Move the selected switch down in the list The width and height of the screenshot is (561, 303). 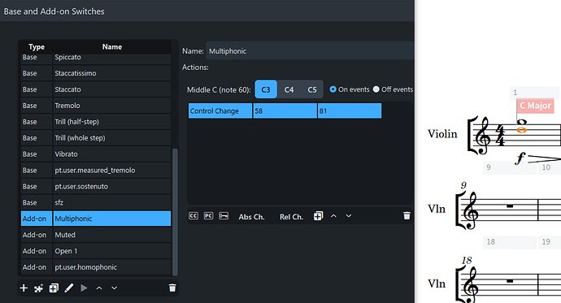pyautogui.click(x=114, y=288)
